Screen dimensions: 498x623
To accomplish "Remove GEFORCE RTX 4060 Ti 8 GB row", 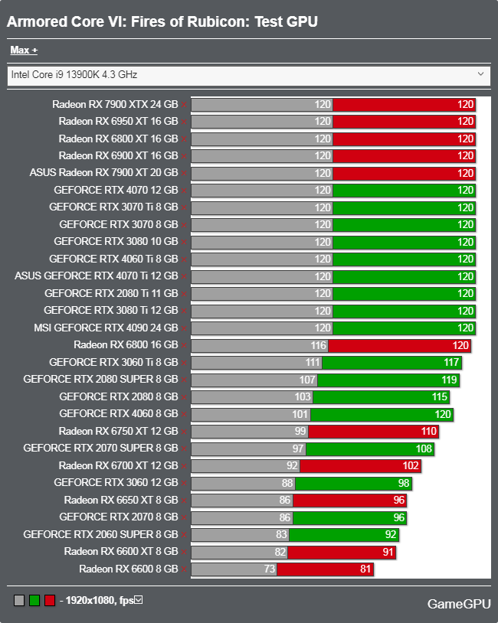I will click(x=184, y=259).
